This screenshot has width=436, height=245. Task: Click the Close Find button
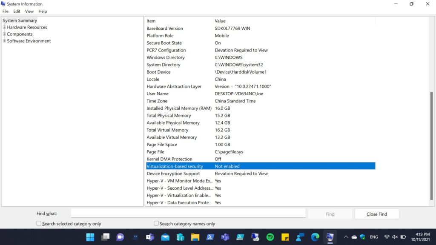[376, 214]
